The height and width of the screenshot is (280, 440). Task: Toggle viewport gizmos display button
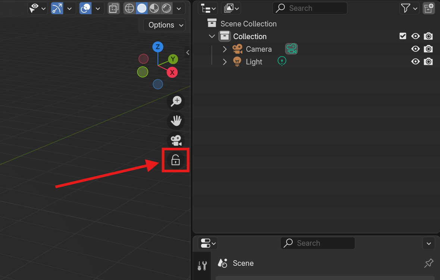57,9
